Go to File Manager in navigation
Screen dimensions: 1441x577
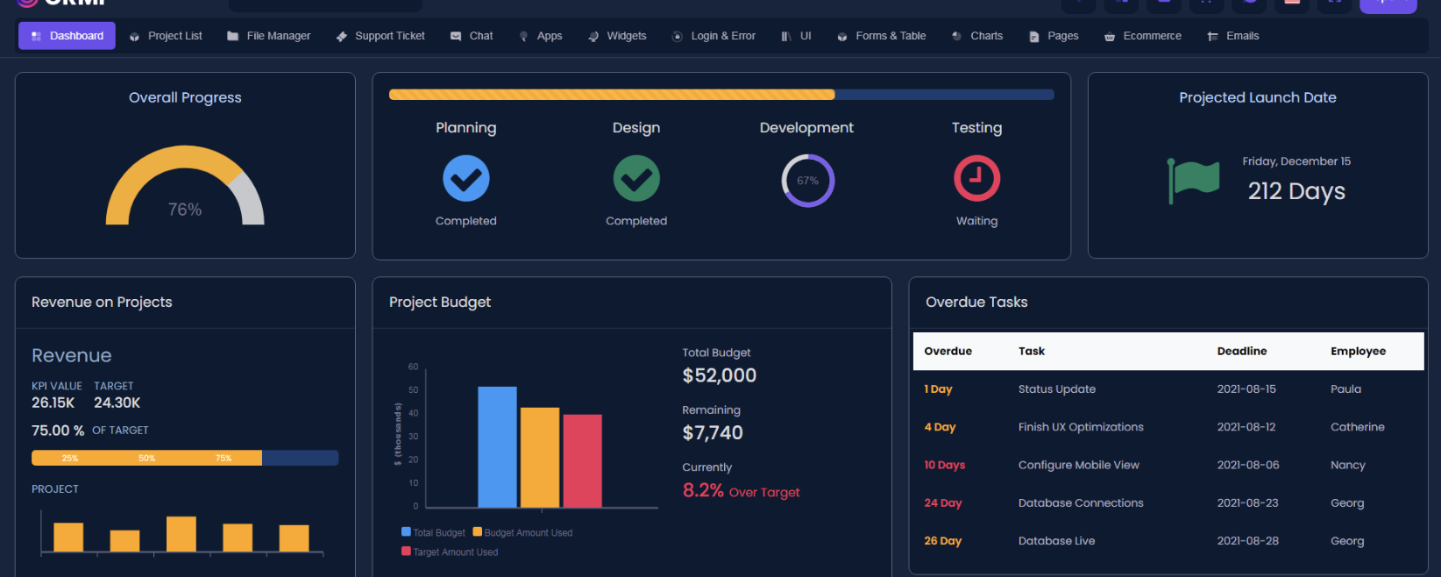click(268, 36)
